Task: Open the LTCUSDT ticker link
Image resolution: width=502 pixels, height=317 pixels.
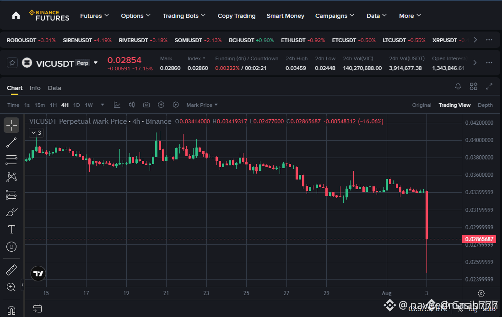Action: click(404, 40)
